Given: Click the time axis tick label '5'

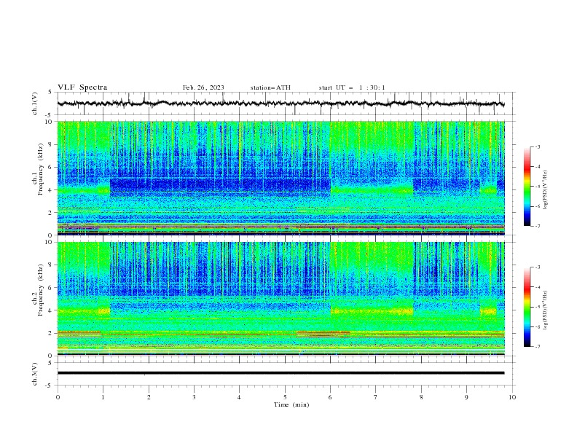Looking at the screenshot, I should [x=285, y=397].
